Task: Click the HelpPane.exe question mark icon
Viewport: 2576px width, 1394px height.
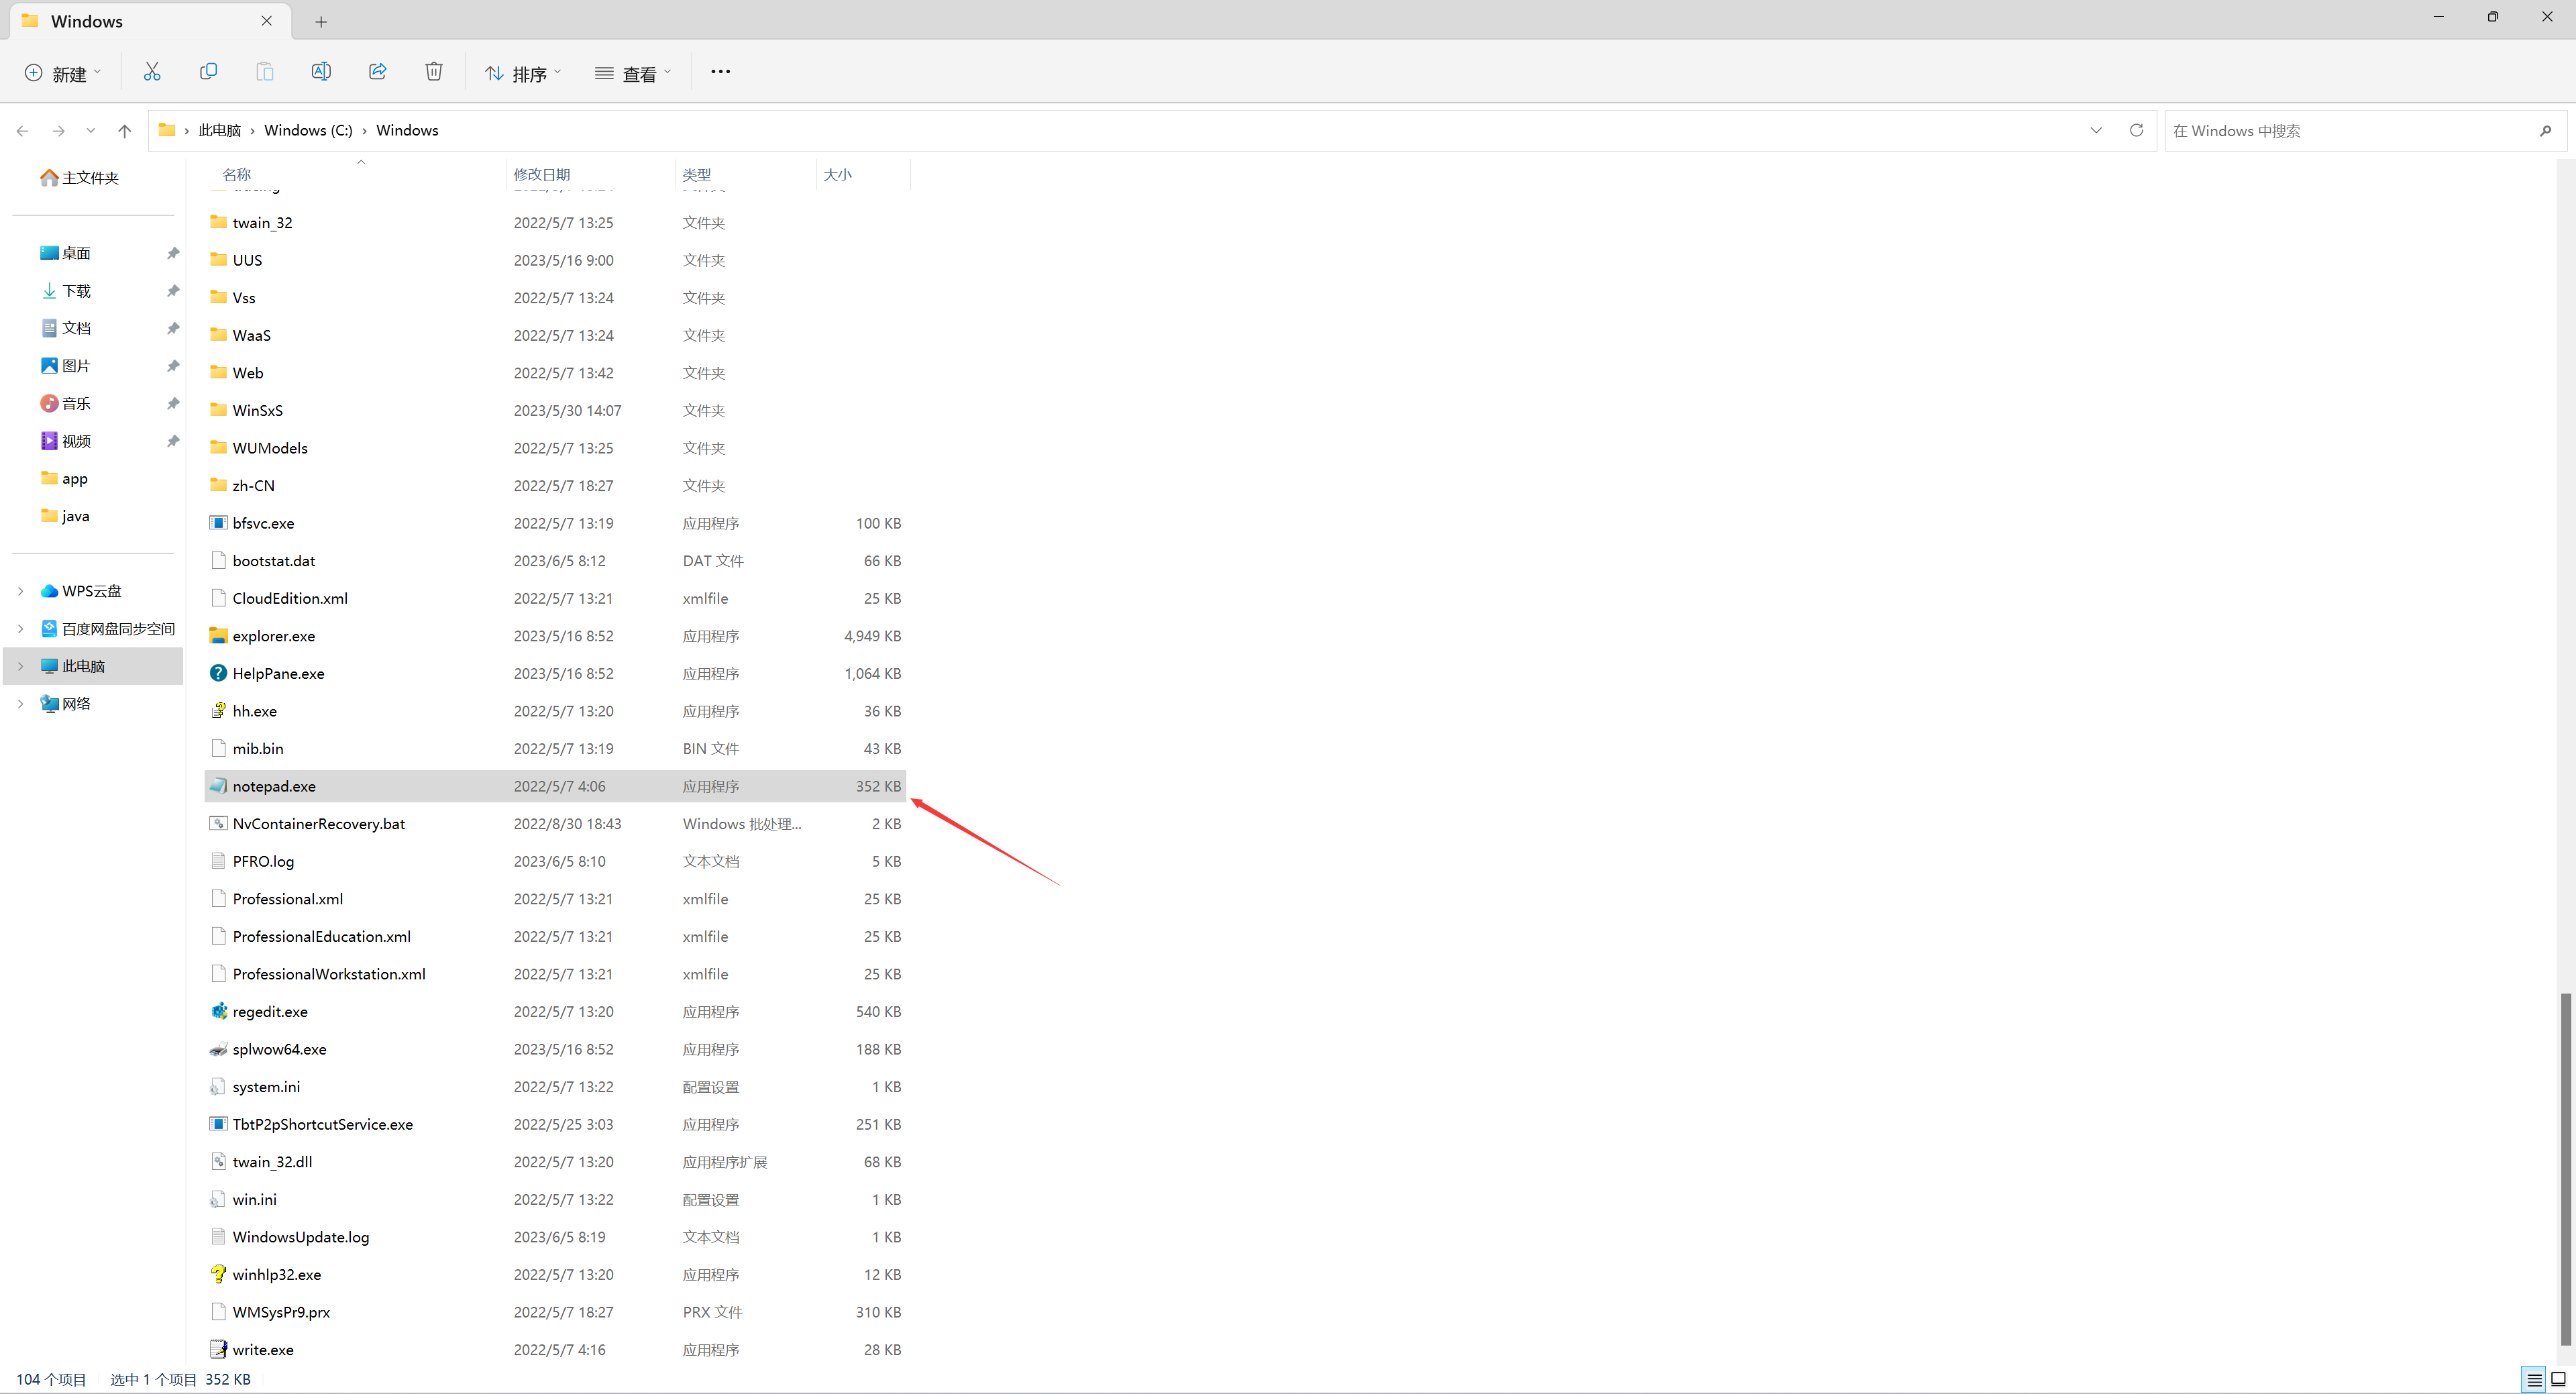Action: tap(218, 673)
